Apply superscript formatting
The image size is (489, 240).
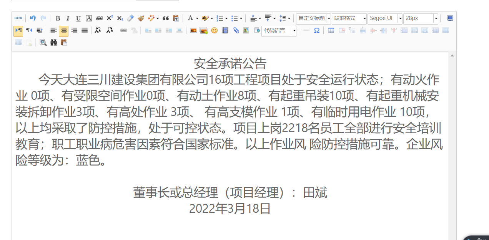(110, 18)
